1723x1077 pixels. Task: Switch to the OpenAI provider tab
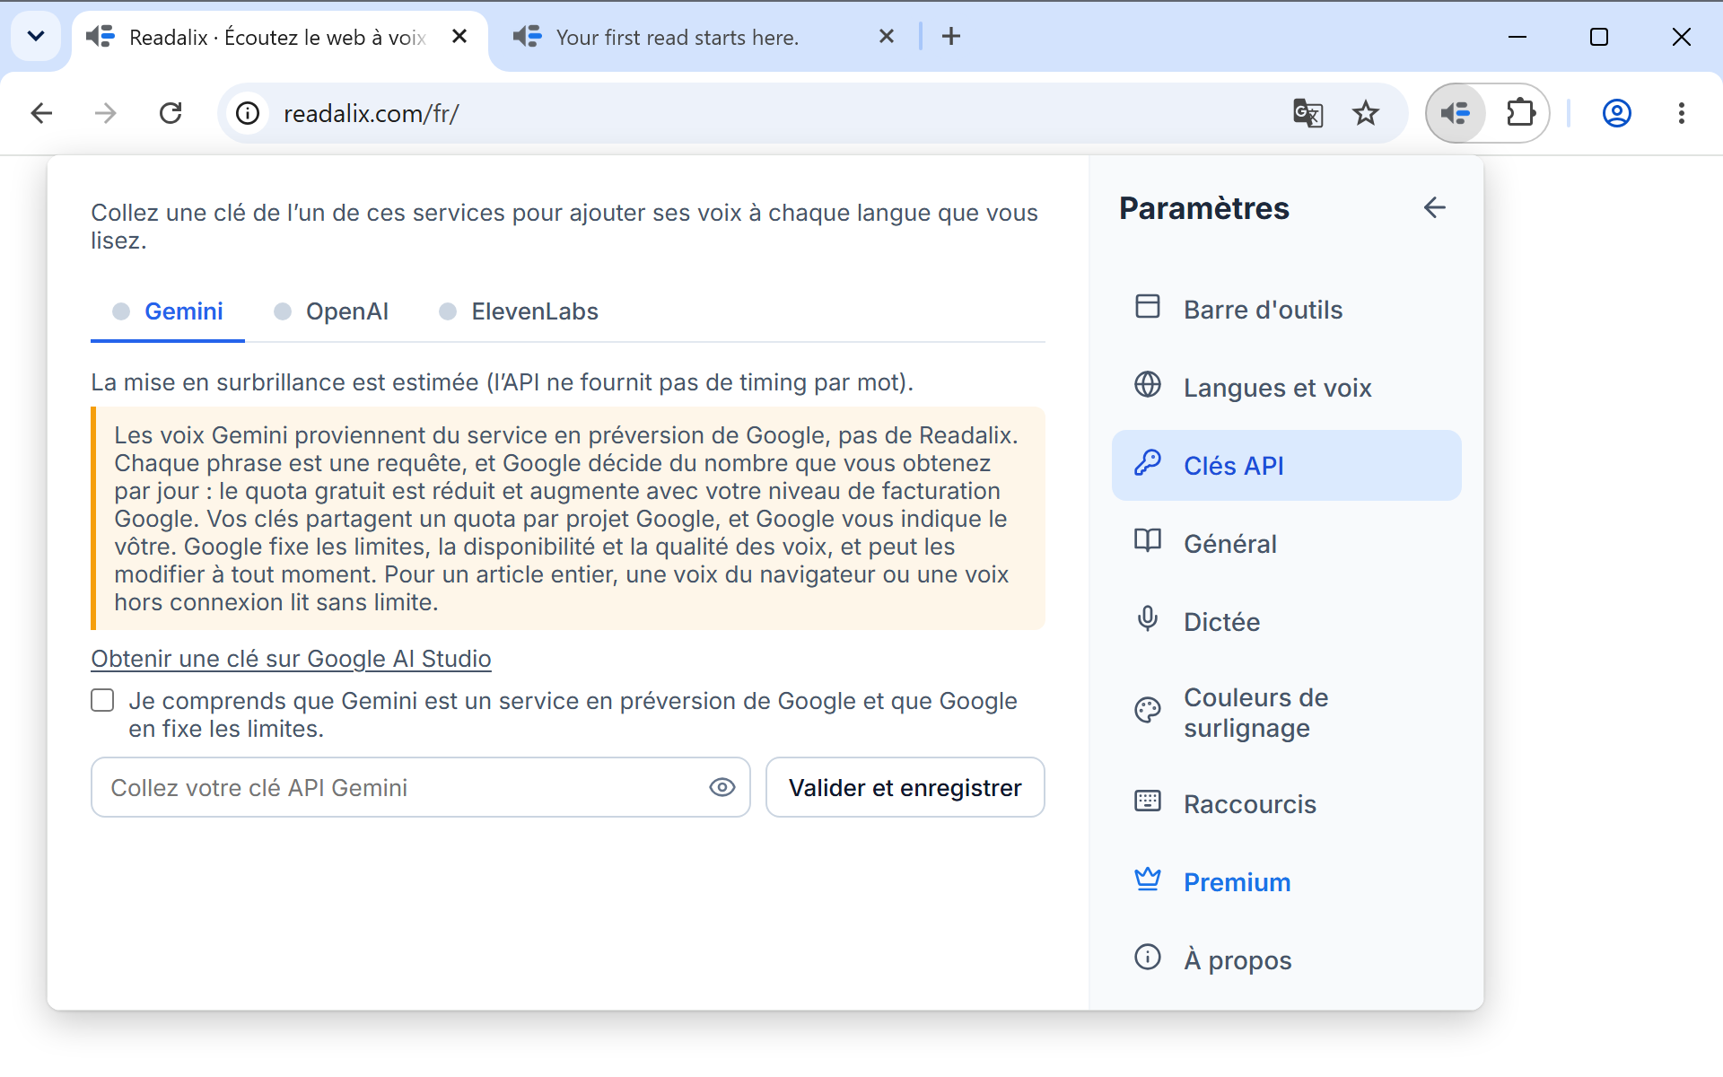coord(331,311)
